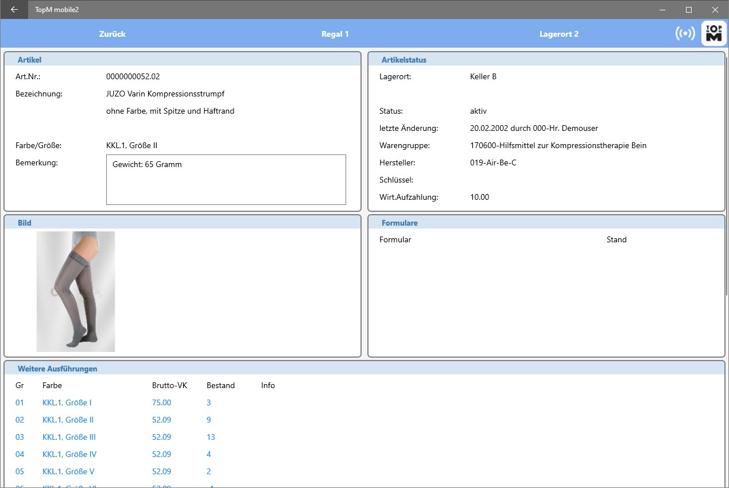
Task: Open the compression stocking product image
Action: [76, 292]
